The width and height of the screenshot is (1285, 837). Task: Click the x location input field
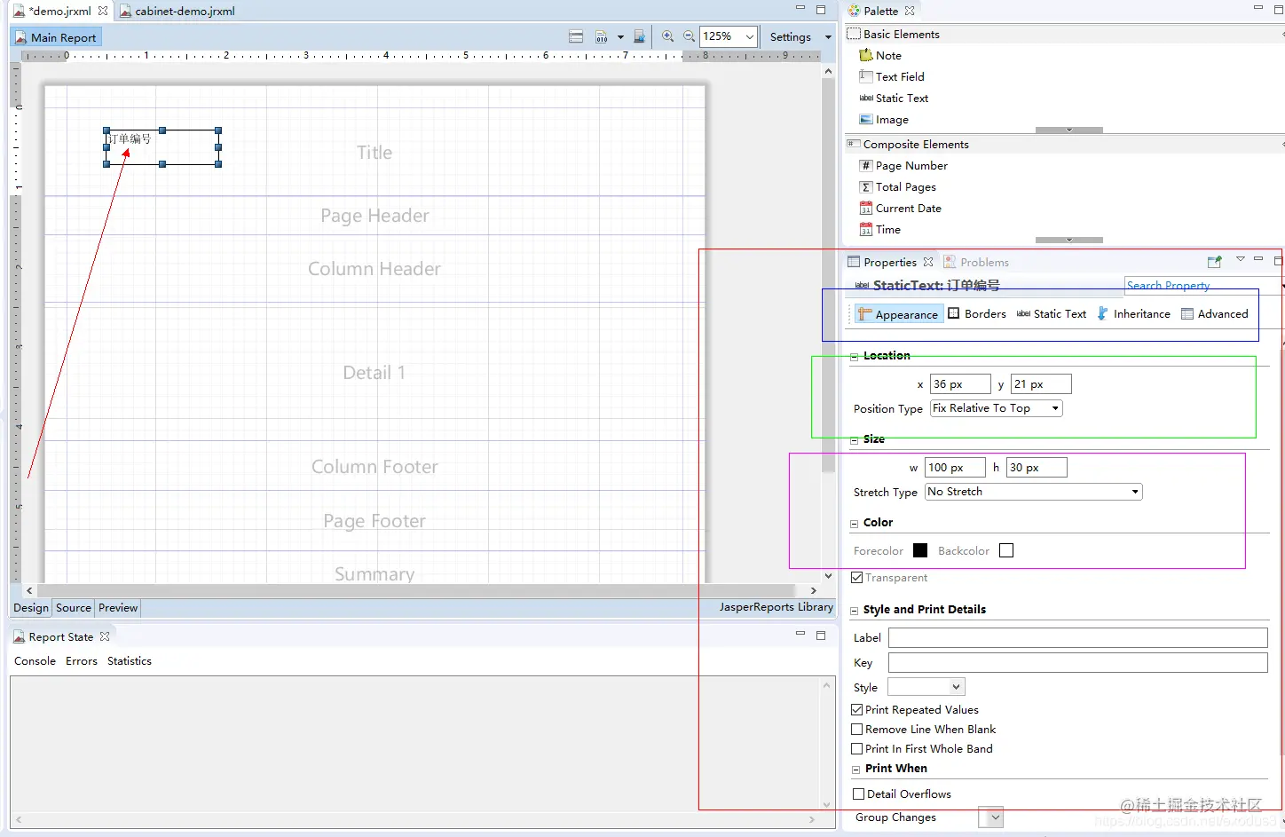[960, 384]
